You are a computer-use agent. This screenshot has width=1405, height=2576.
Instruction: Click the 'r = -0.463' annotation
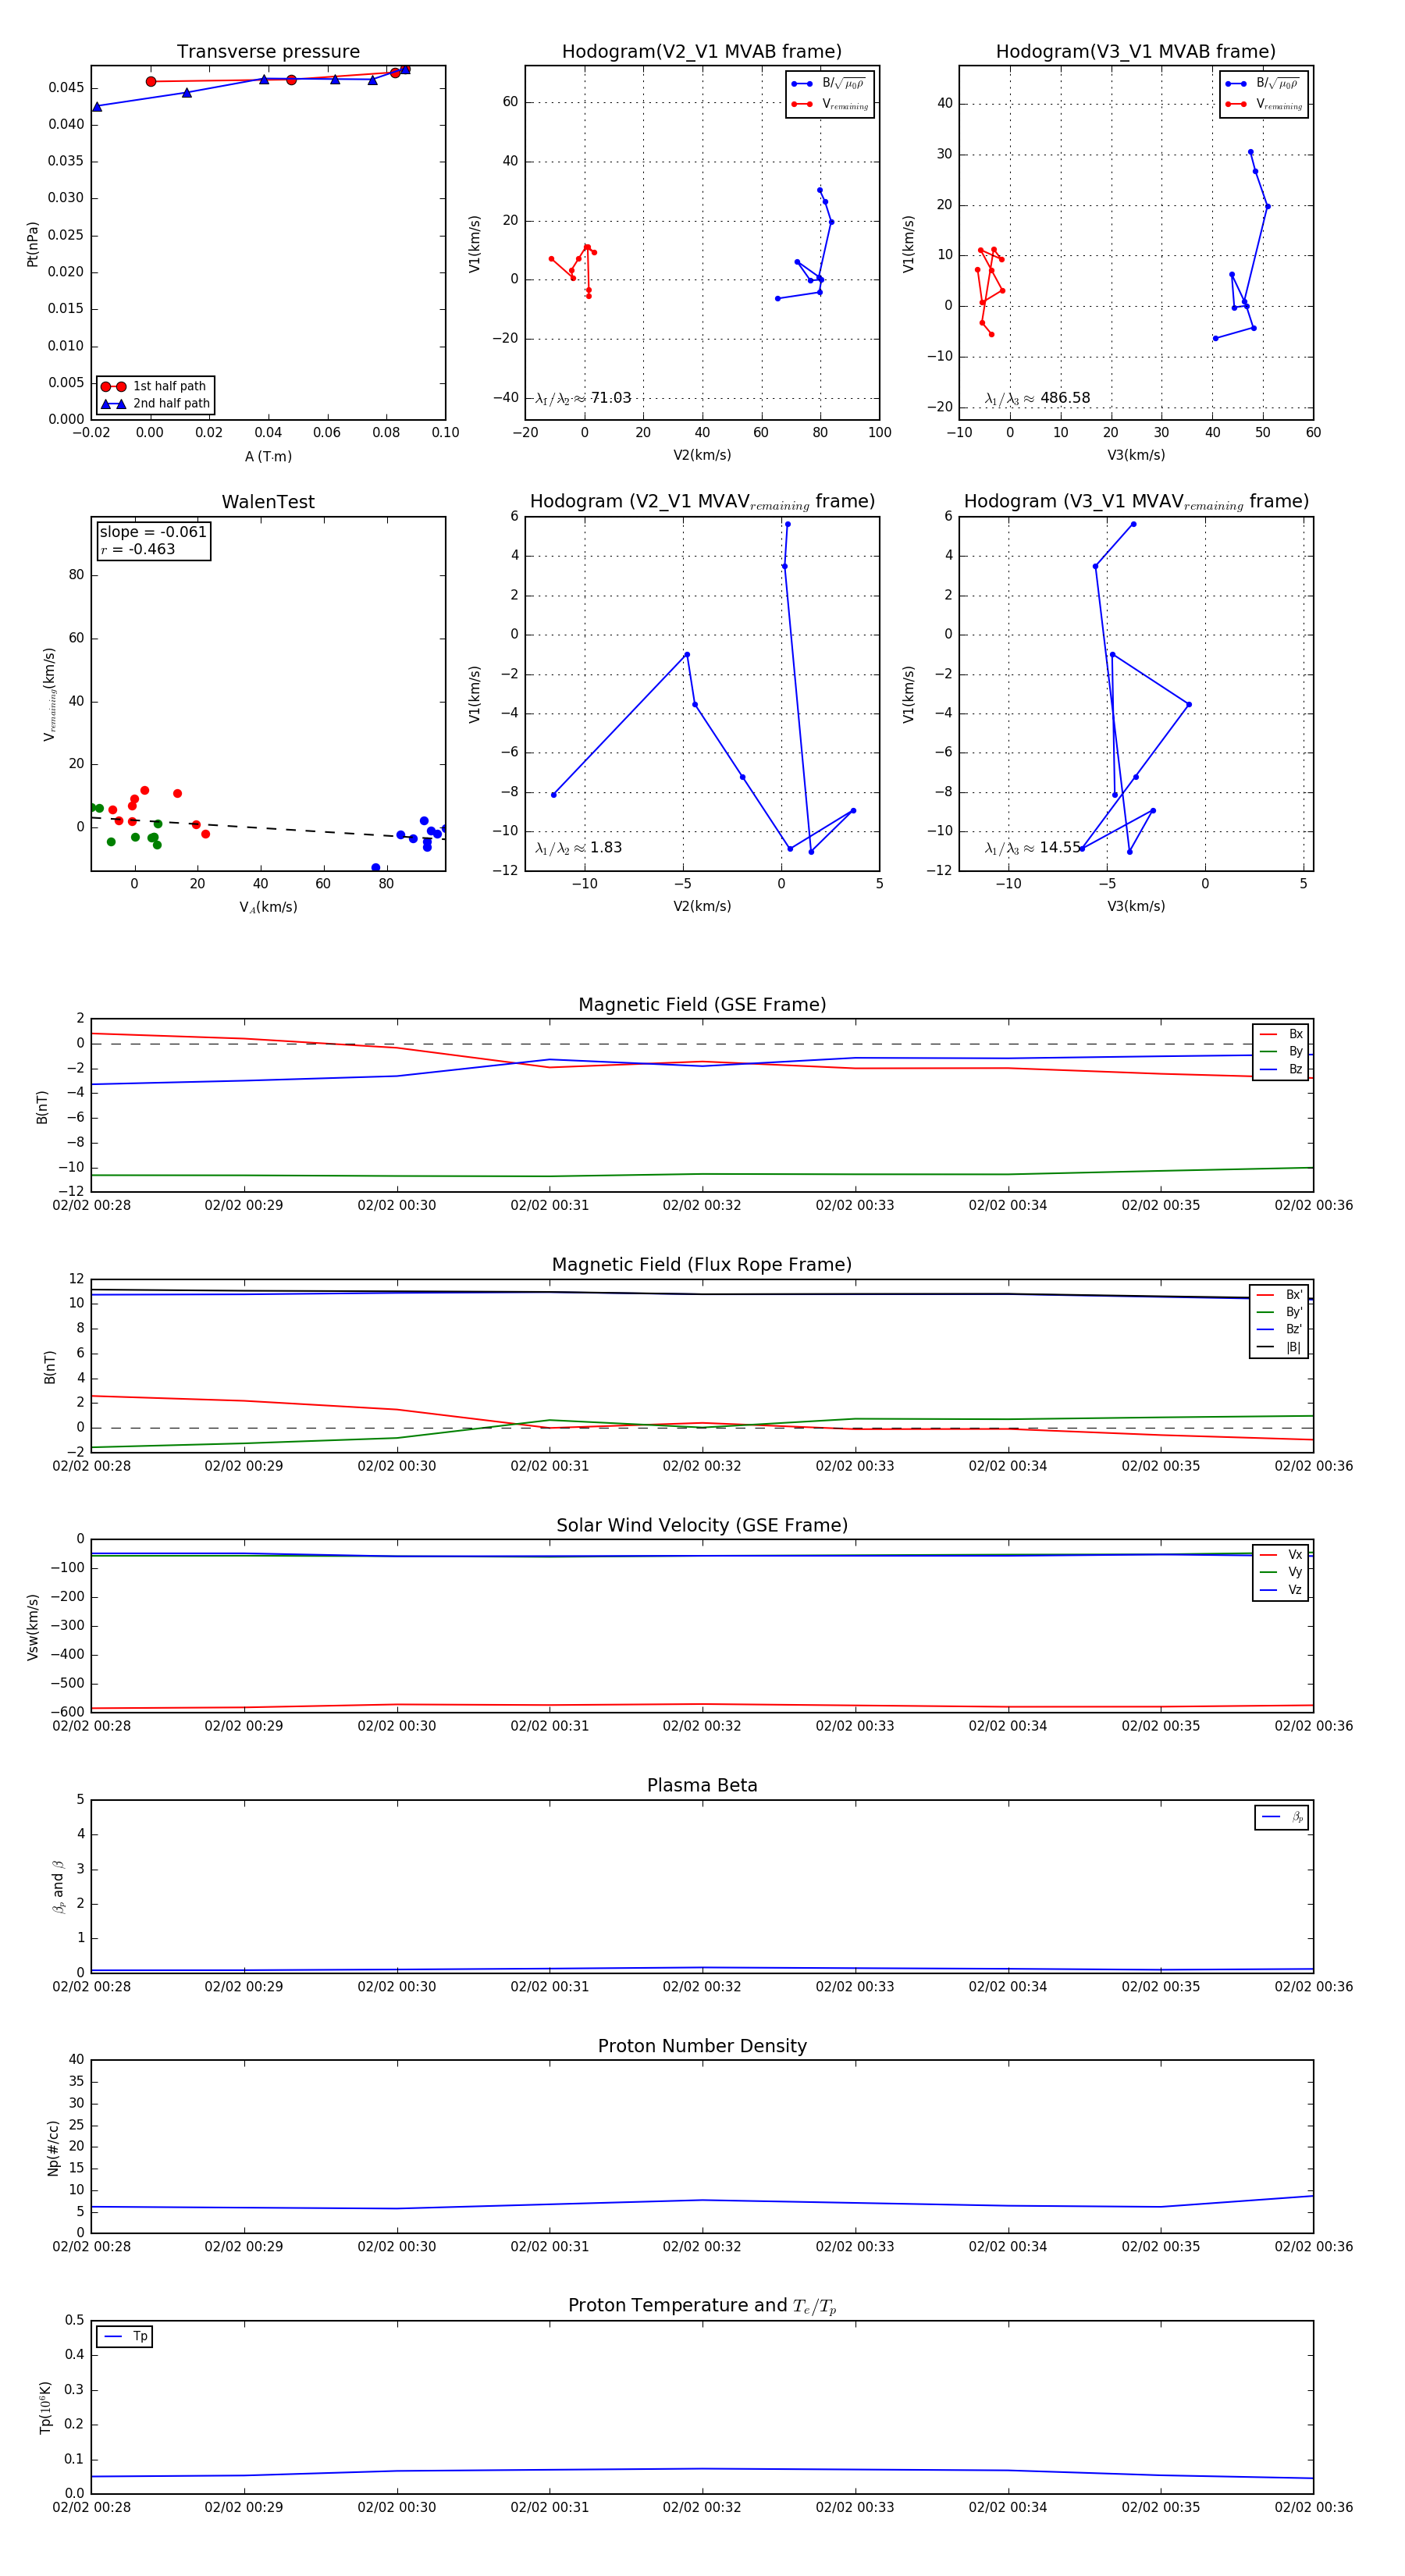[x=138, y=549]
